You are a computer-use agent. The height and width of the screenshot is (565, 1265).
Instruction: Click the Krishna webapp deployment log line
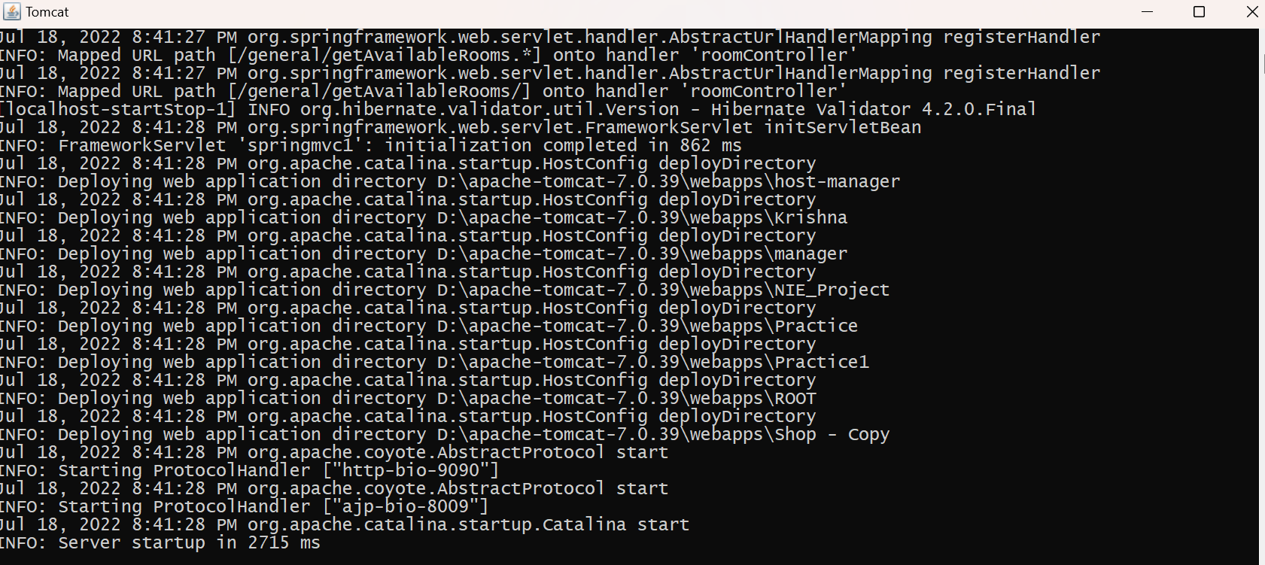pyautogui.click(x=424, y=217)
